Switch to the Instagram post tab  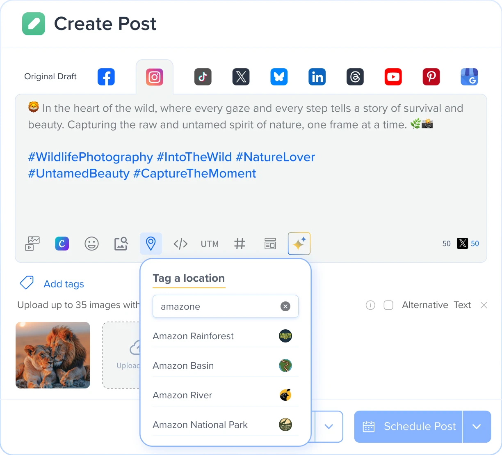[x=155, y=76]
